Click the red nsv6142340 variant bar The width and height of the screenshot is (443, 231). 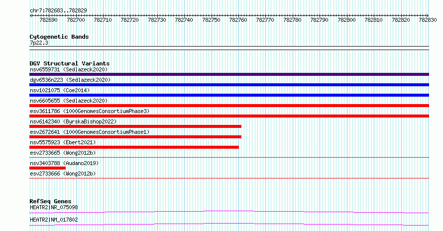135,126
